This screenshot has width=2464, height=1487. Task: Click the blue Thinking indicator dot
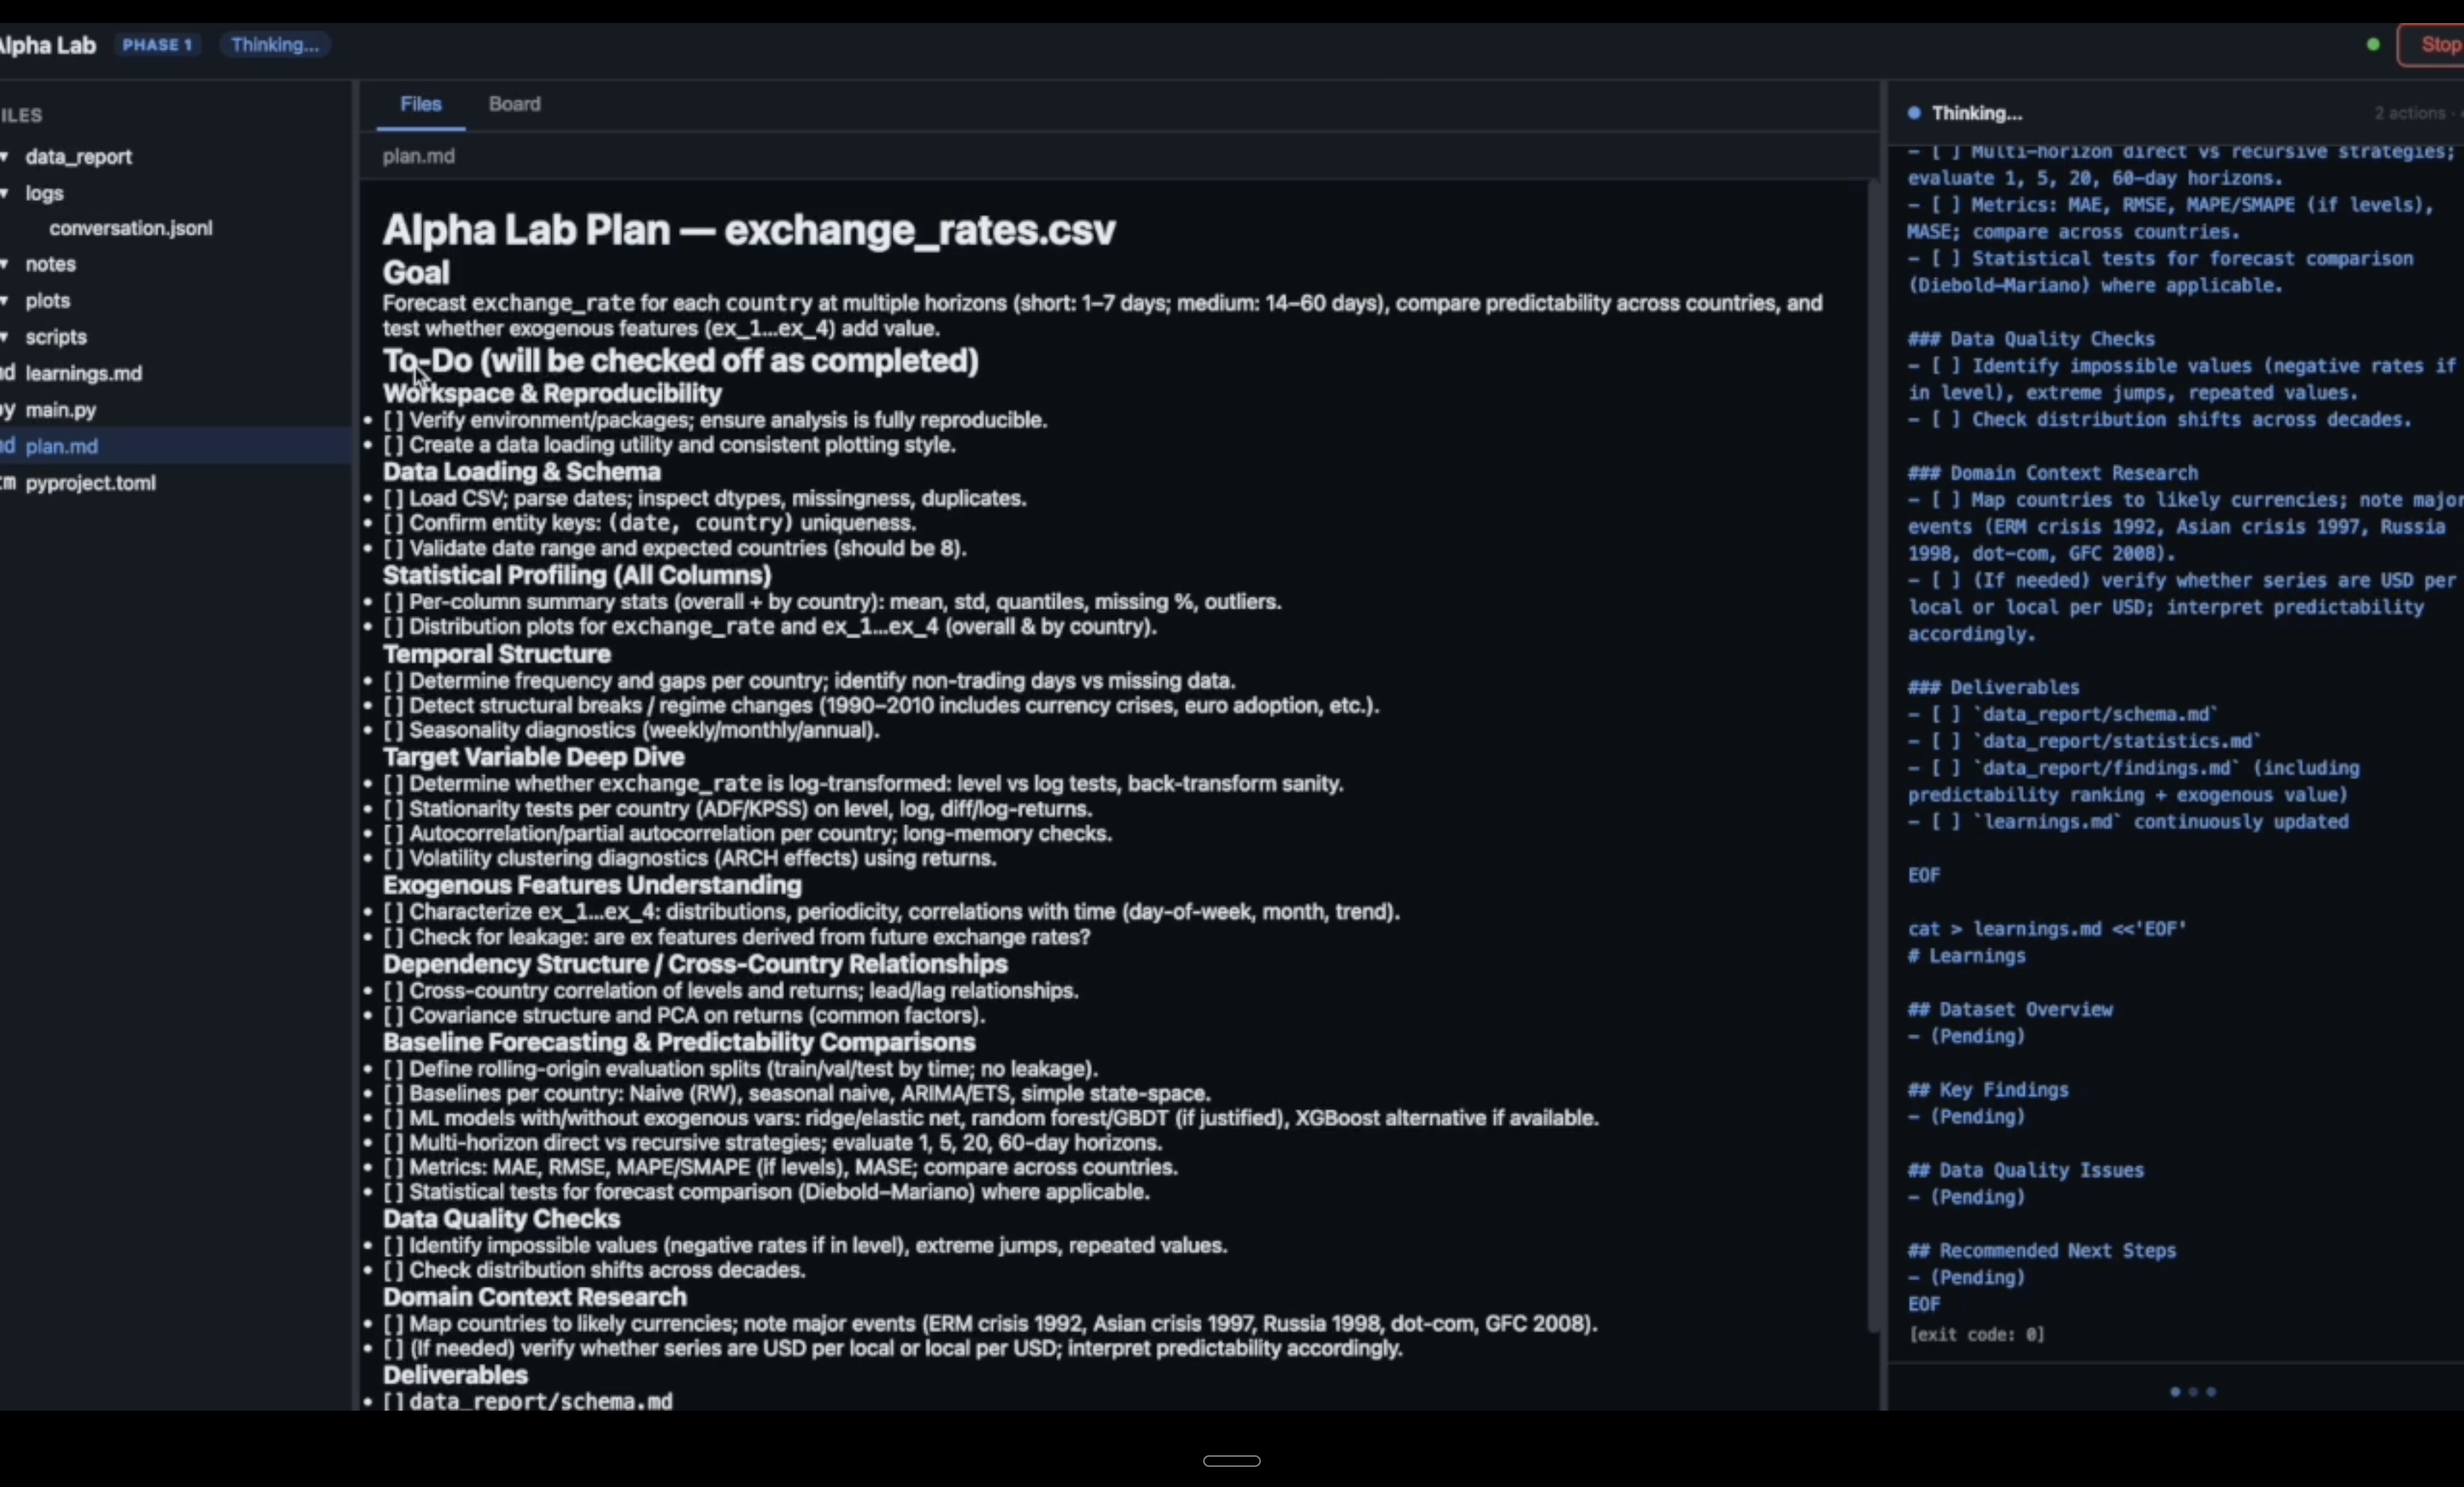pos(1914,113)
